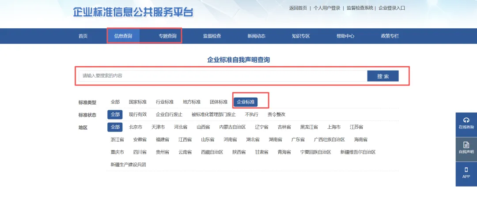Image resolution: width=477 pixels, height=214 pixels.
Task: Filter region by 云南省
Action: 185,152
